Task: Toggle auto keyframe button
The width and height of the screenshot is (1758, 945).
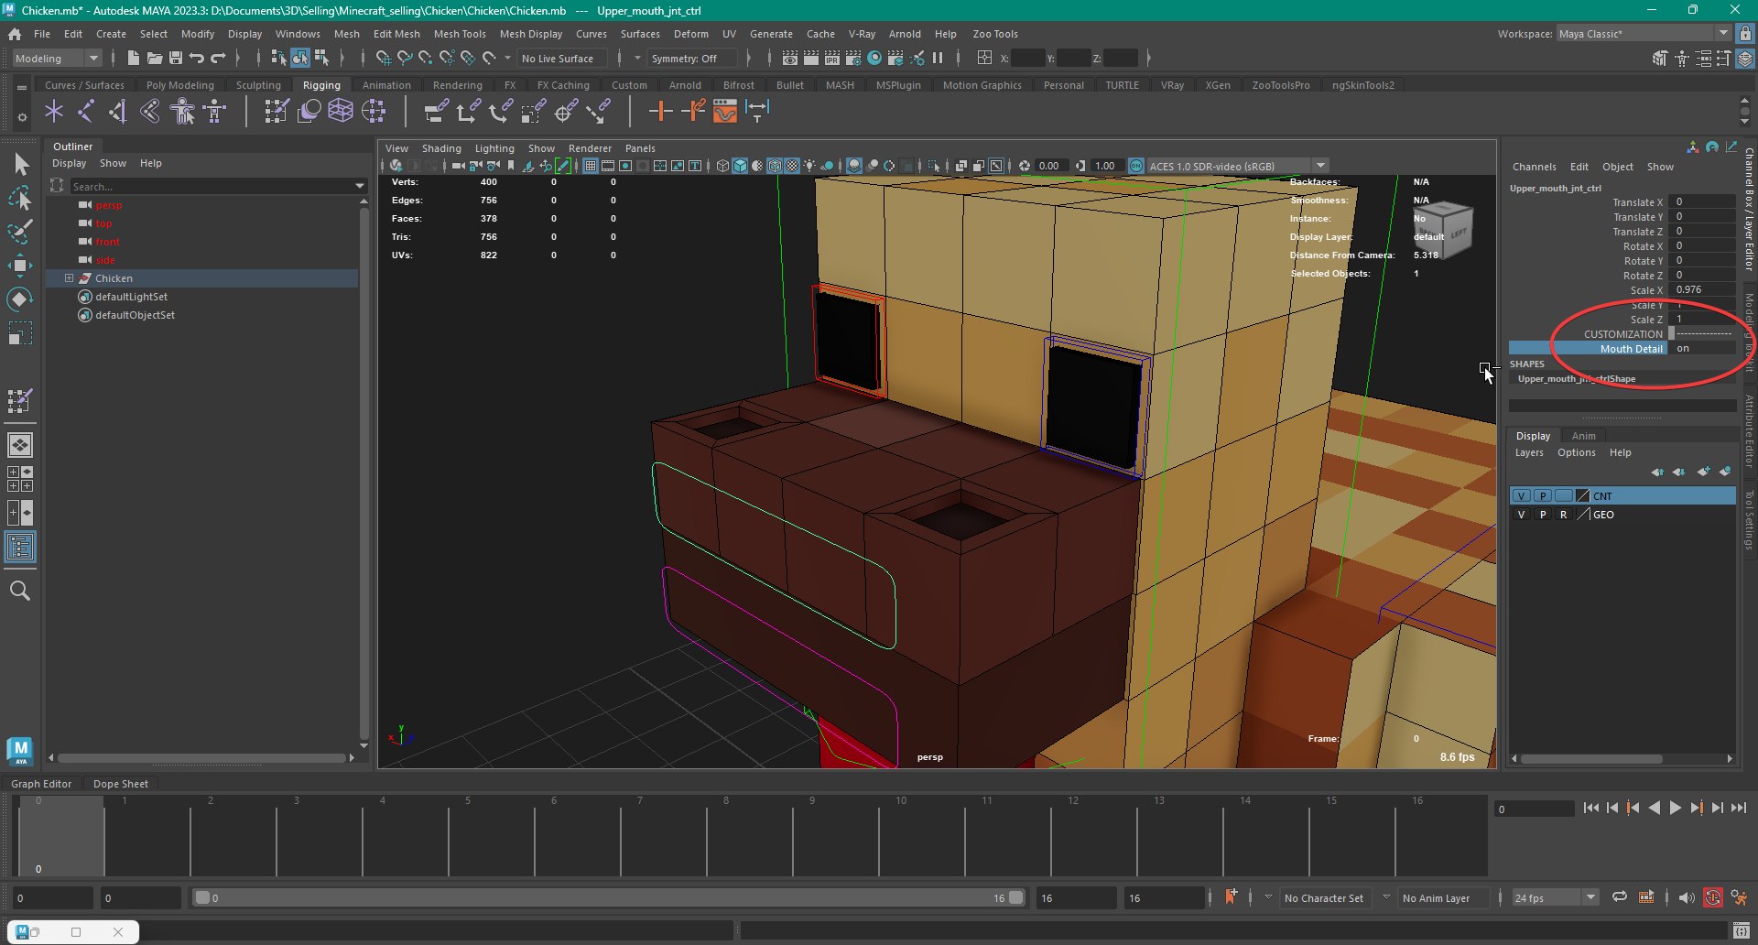Action: click(x=1713, y=898)
